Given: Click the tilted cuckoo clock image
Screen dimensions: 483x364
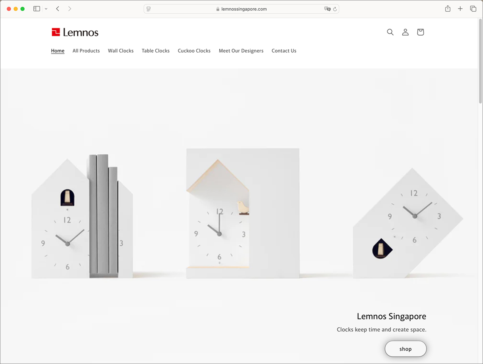Looking at the screenshot, I should pos(408,223).
